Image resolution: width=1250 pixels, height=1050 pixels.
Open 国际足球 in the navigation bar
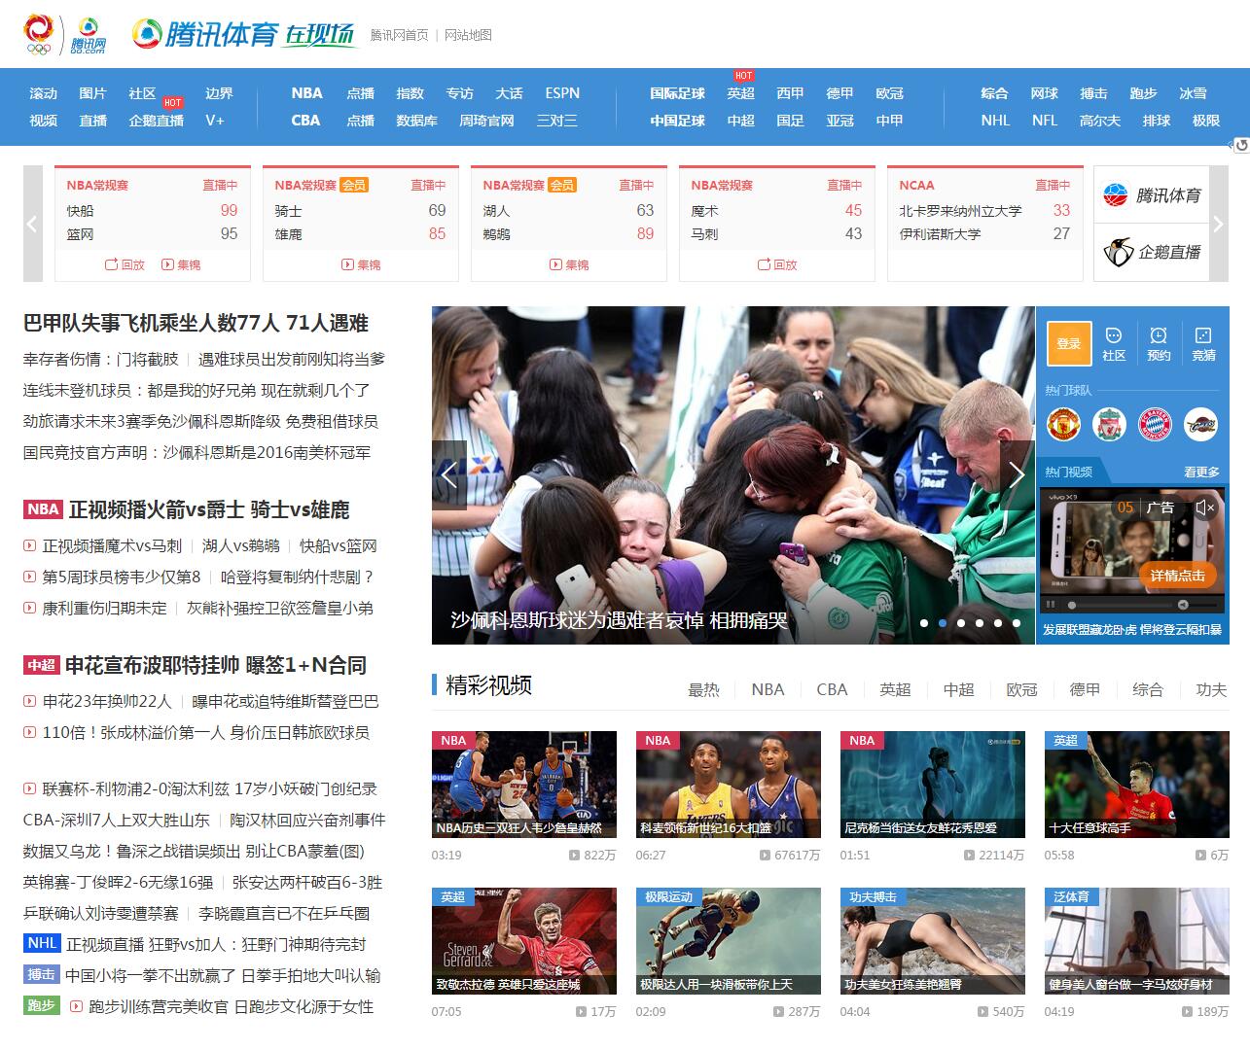point(678,93)
